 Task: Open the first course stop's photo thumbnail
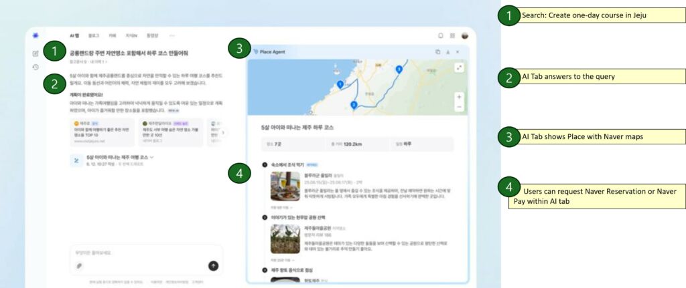[285, 186]
